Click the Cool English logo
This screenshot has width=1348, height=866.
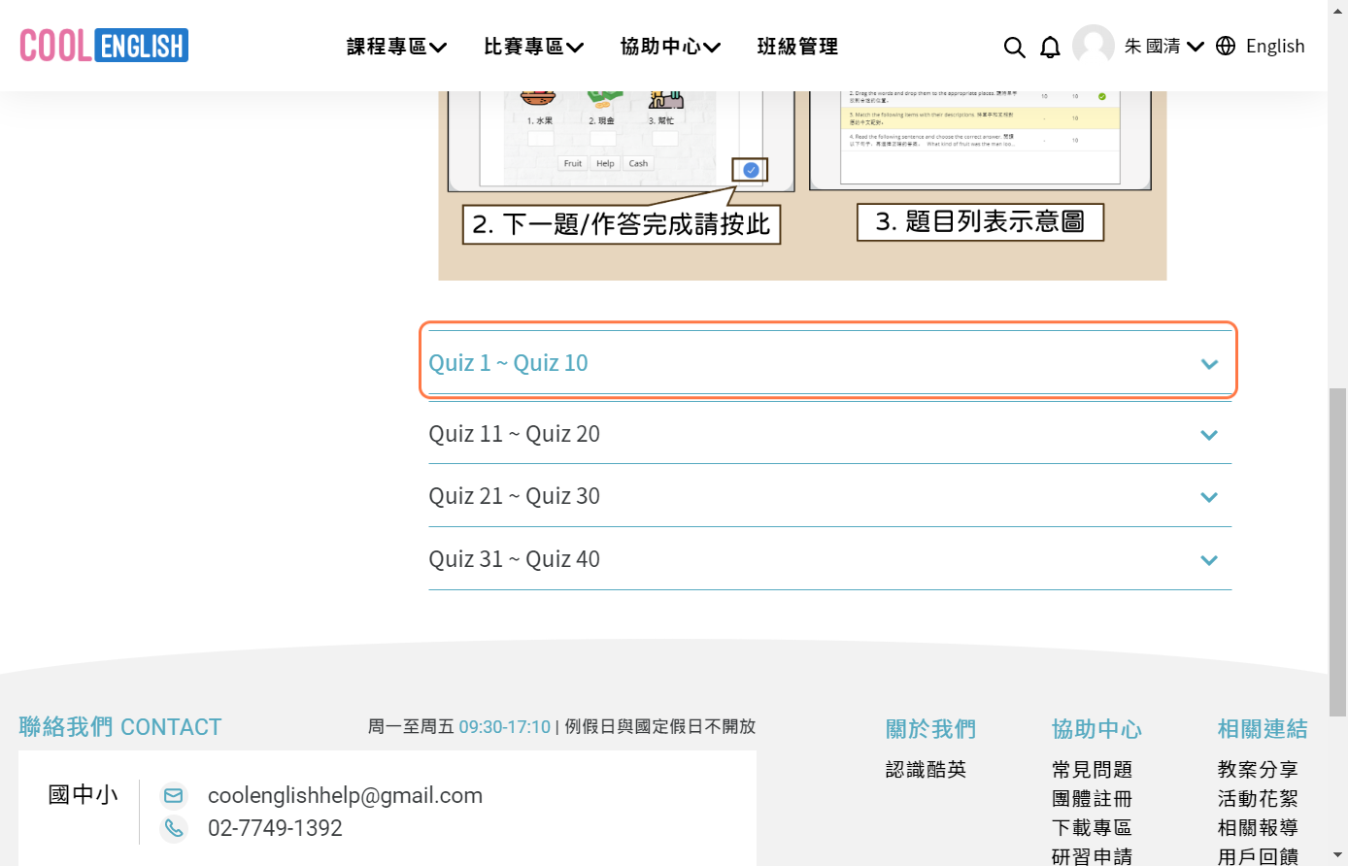pos(104,46)
